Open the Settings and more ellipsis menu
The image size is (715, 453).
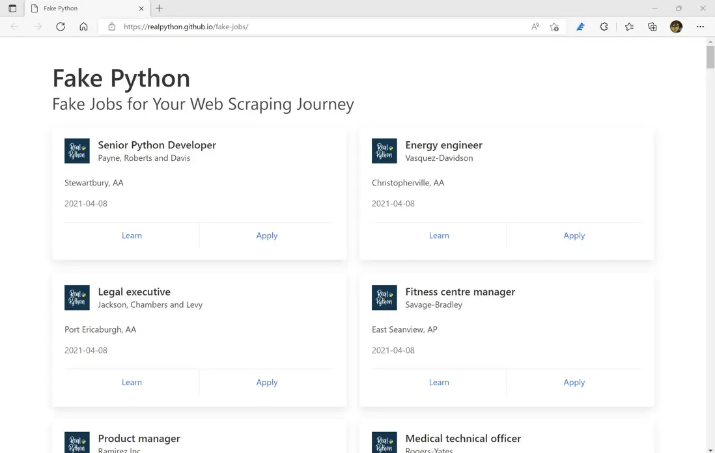700,27
